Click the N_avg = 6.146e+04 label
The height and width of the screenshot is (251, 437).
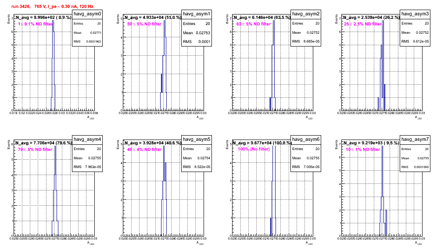[x=262, y=17]
